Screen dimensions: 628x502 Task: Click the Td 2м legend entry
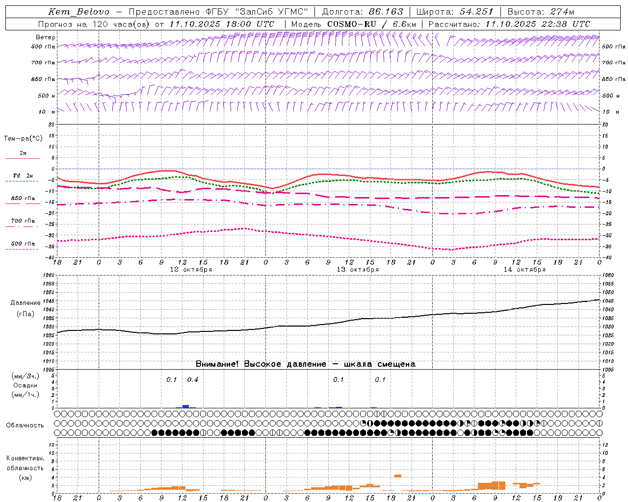23,176
